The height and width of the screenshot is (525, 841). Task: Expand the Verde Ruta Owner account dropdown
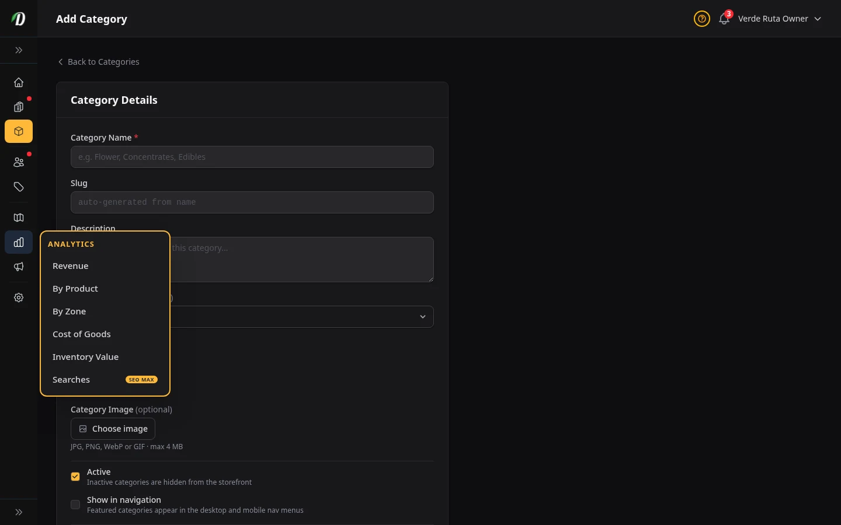(780, 19)
